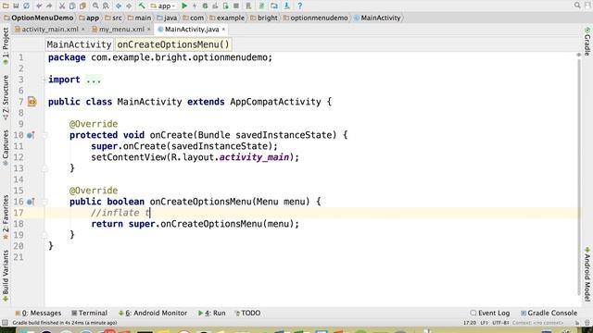Open the Structure tool window
Image resolution: width=593 pixels, height=333 pixels.
coord(6,97)
